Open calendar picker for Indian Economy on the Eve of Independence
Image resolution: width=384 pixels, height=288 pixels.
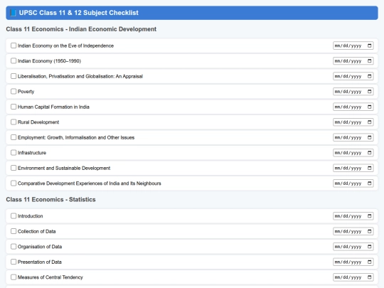pos(370,46)
